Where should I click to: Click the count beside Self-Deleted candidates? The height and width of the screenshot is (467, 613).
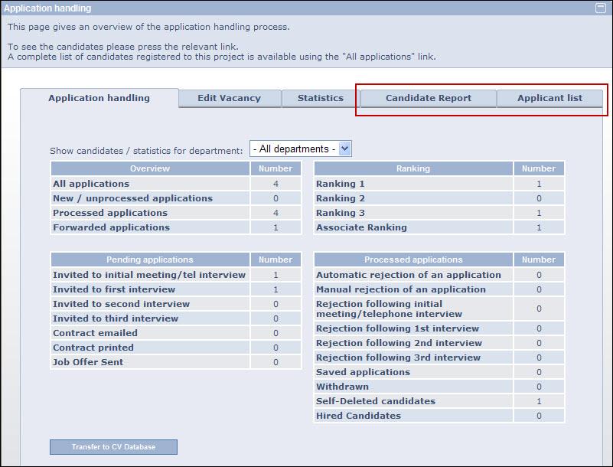point(539,401)
